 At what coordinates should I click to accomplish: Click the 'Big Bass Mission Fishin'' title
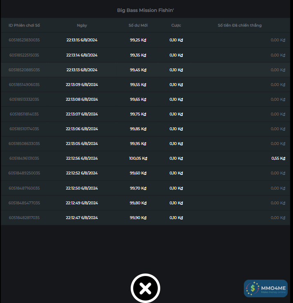pos(145,10)
